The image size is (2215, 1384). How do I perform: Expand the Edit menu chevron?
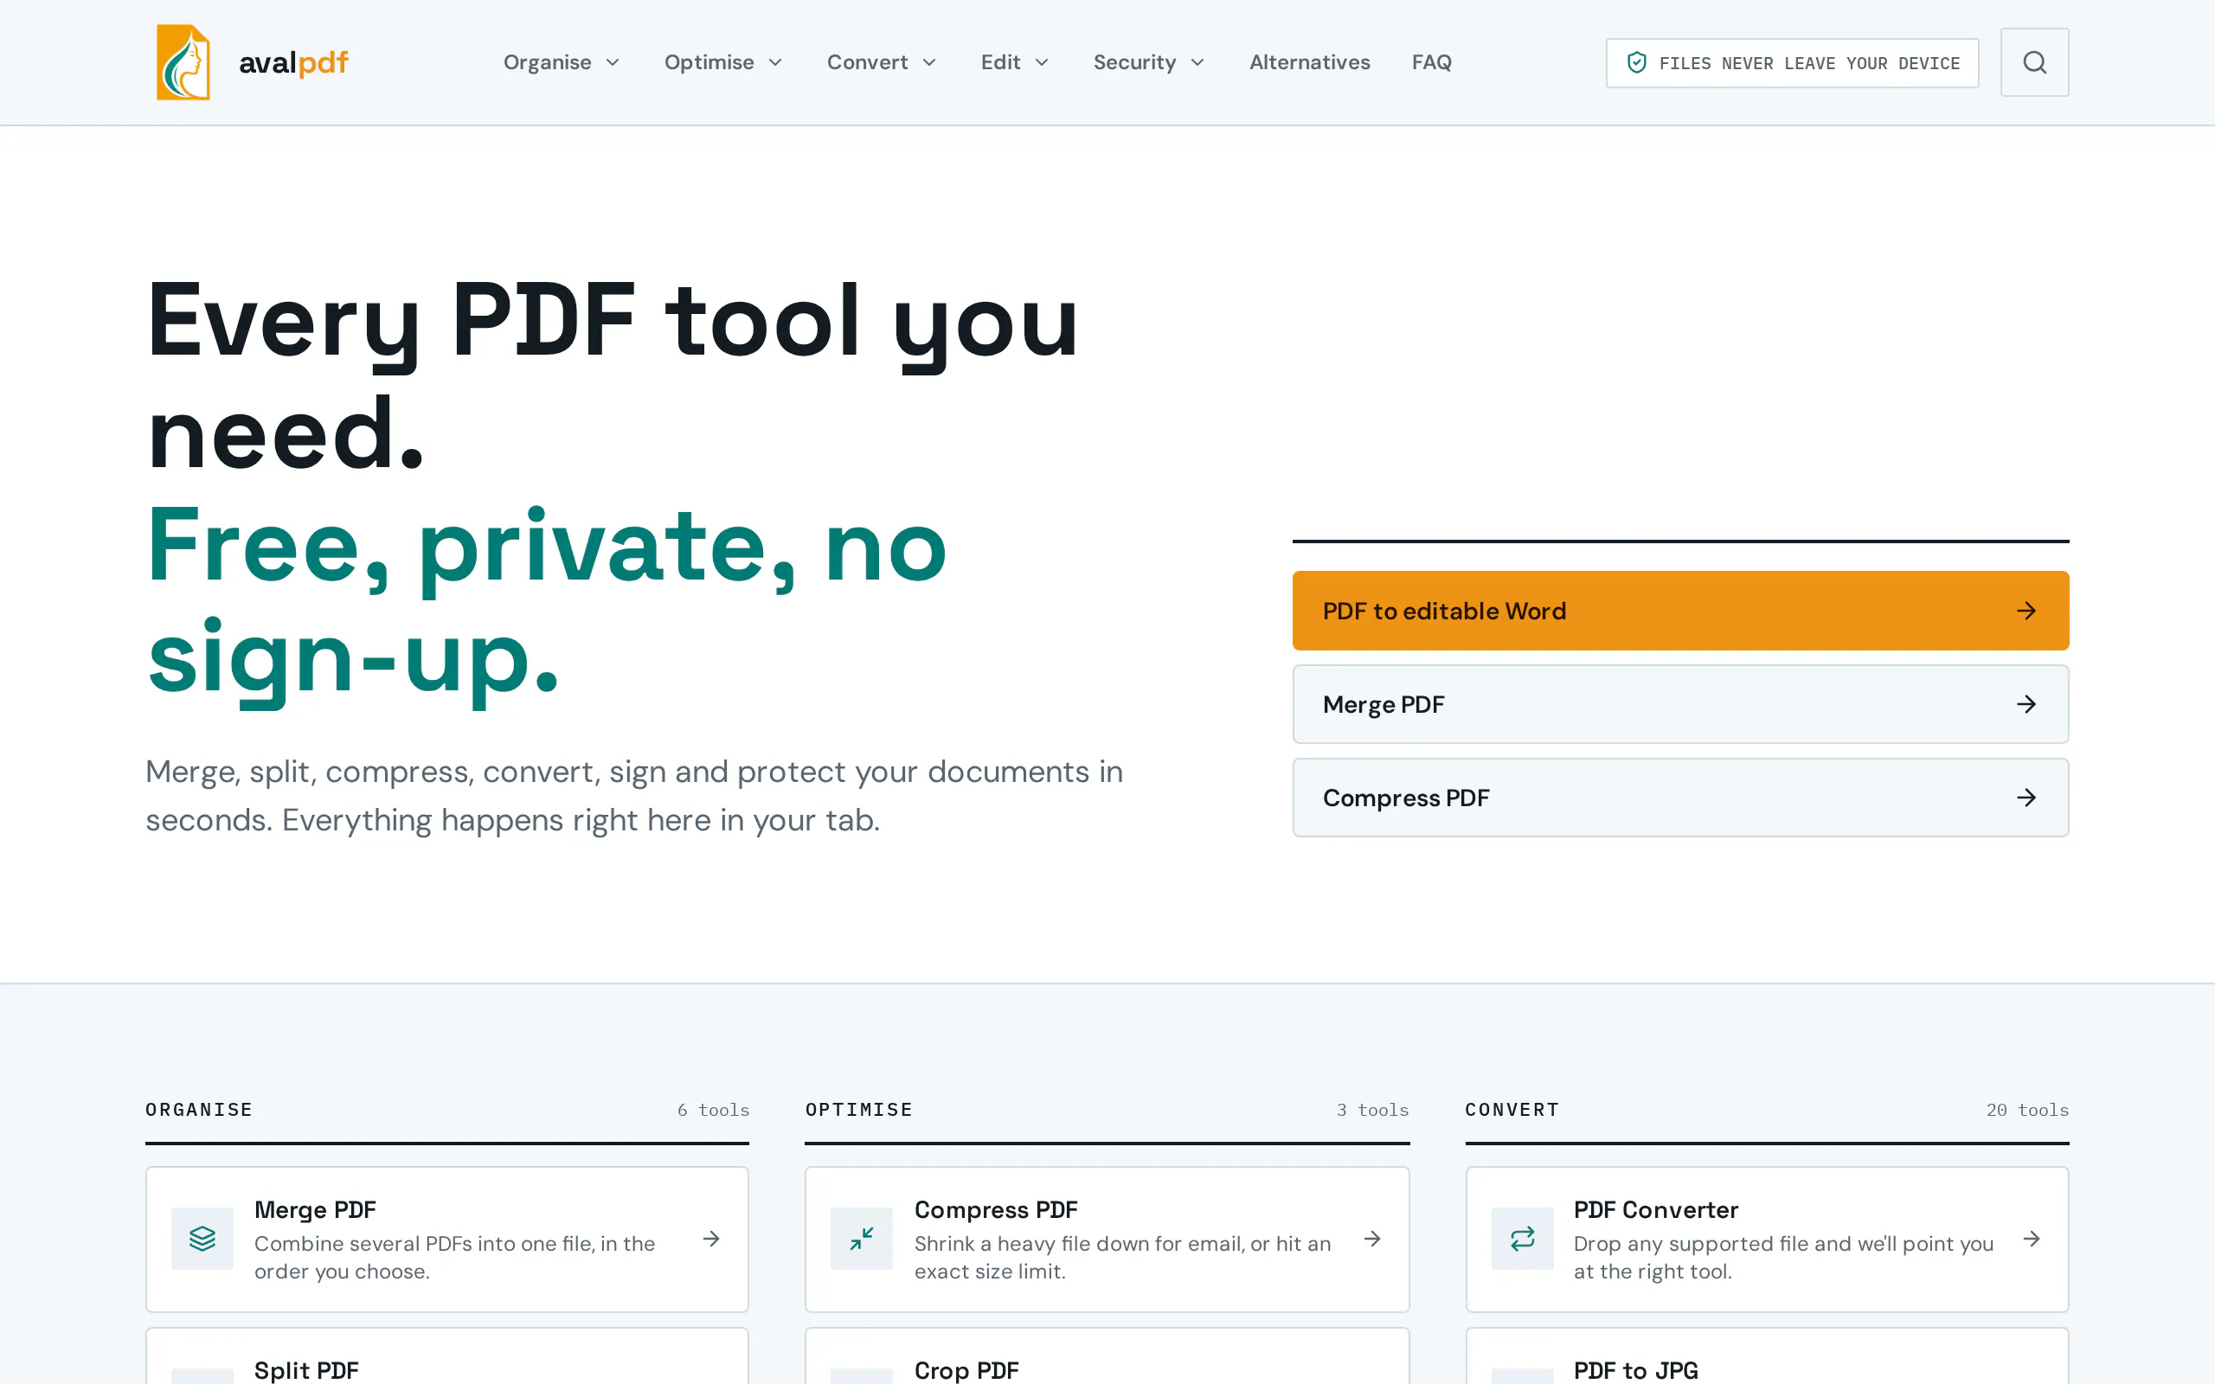point(1042,62)
